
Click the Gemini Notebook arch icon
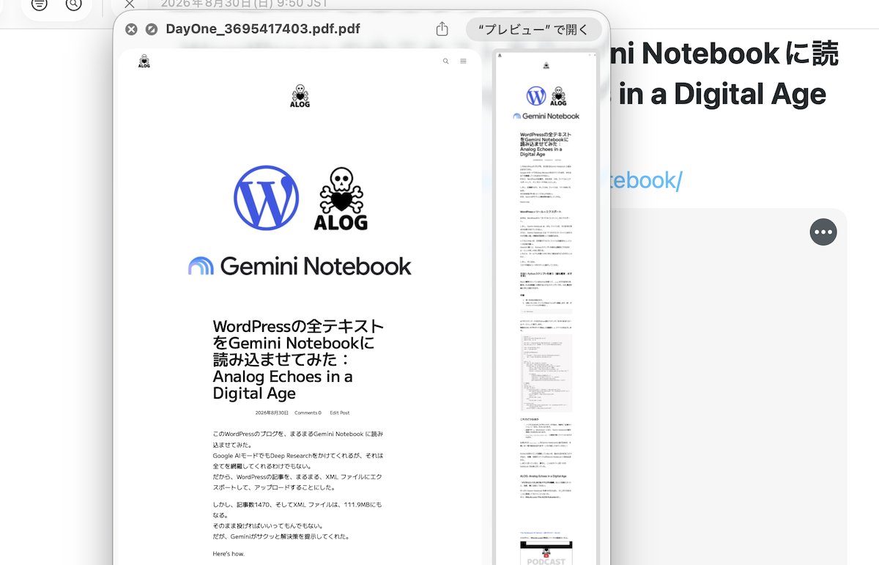[x=201, y=266]
